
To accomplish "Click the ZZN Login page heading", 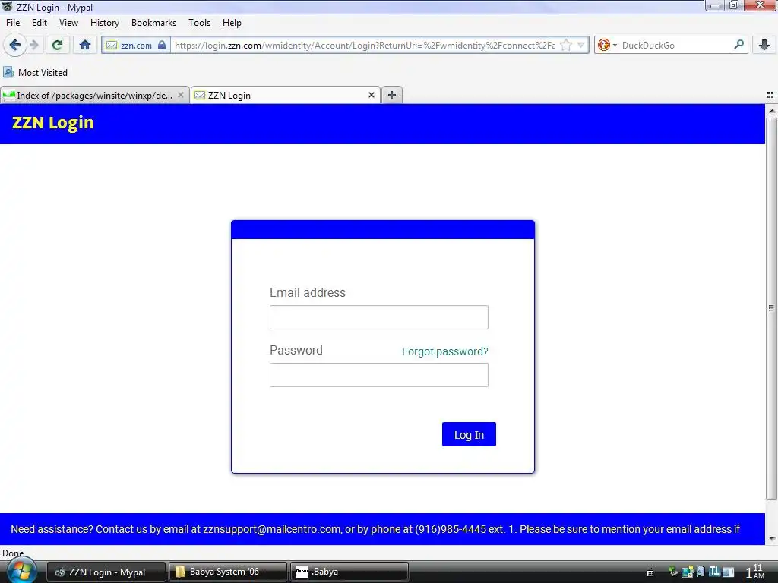I will point(53,122).
